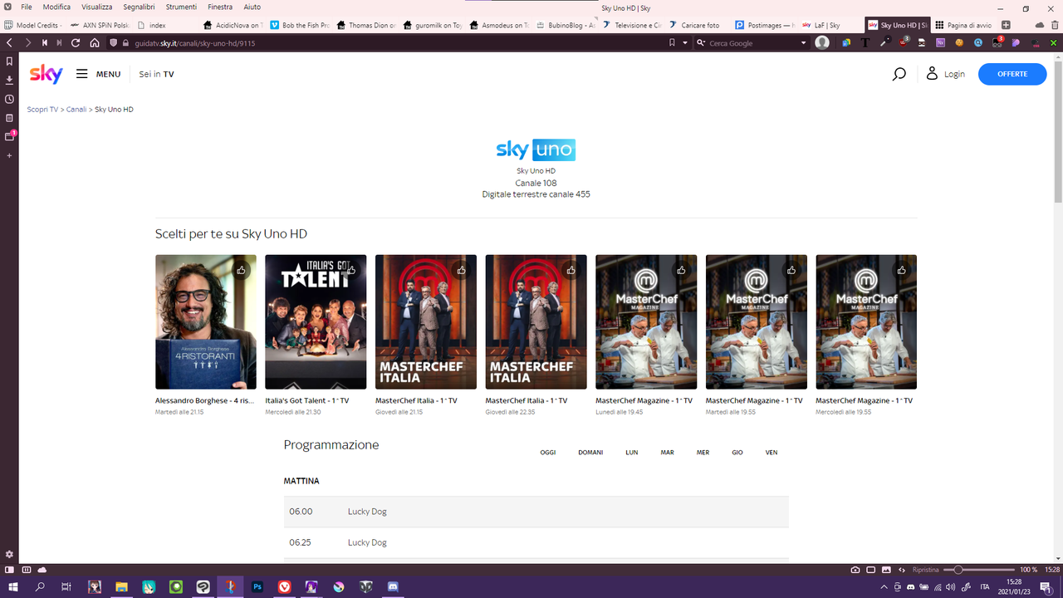Open Photoshop from the Windows taskbar
This screenshot has height=598, width=1063.
(x=257, y=586)
